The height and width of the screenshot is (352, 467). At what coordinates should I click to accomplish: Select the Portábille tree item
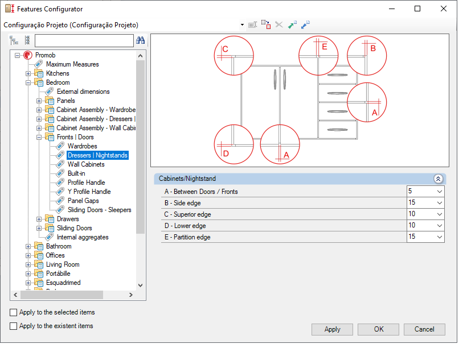[58, 273]
